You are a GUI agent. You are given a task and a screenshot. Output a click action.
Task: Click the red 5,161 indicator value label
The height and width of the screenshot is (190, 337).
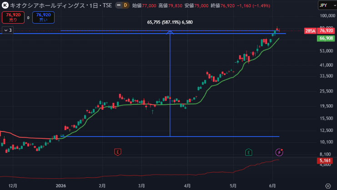coord(325,161)
